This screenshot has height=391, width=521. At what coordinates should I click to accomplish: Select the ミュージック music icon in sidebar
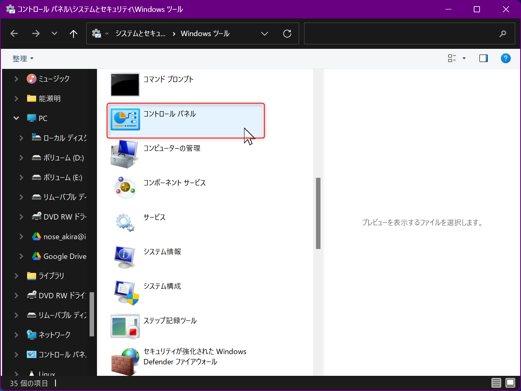[32, 78]
